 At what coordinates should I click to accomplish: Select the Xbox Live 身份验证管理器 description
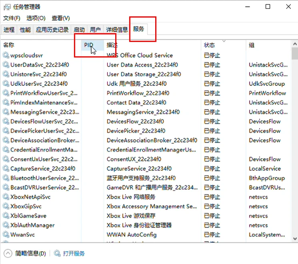point(139,225)
